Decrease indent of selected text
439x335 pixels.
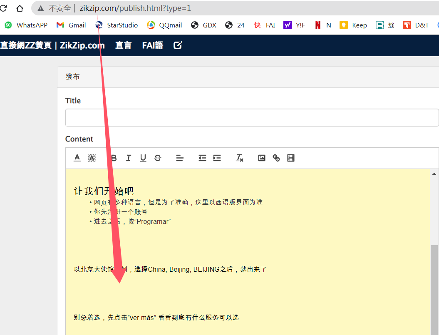point(202,158)
